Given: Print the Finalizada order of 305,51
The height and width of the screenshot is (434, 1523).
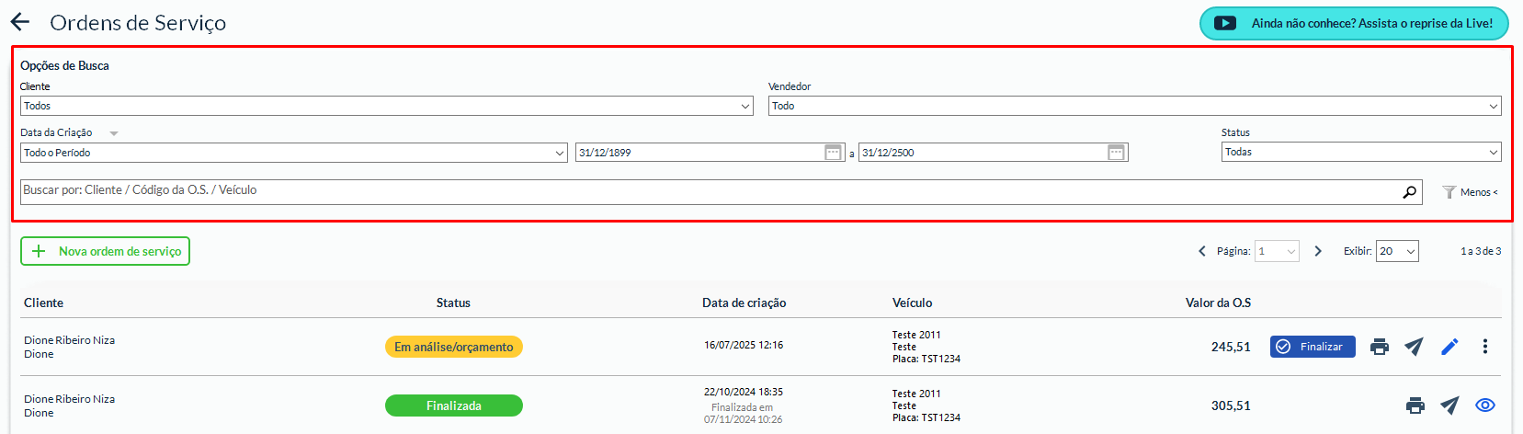Looking at the screenshot, I should click(x=1415, y=405).
